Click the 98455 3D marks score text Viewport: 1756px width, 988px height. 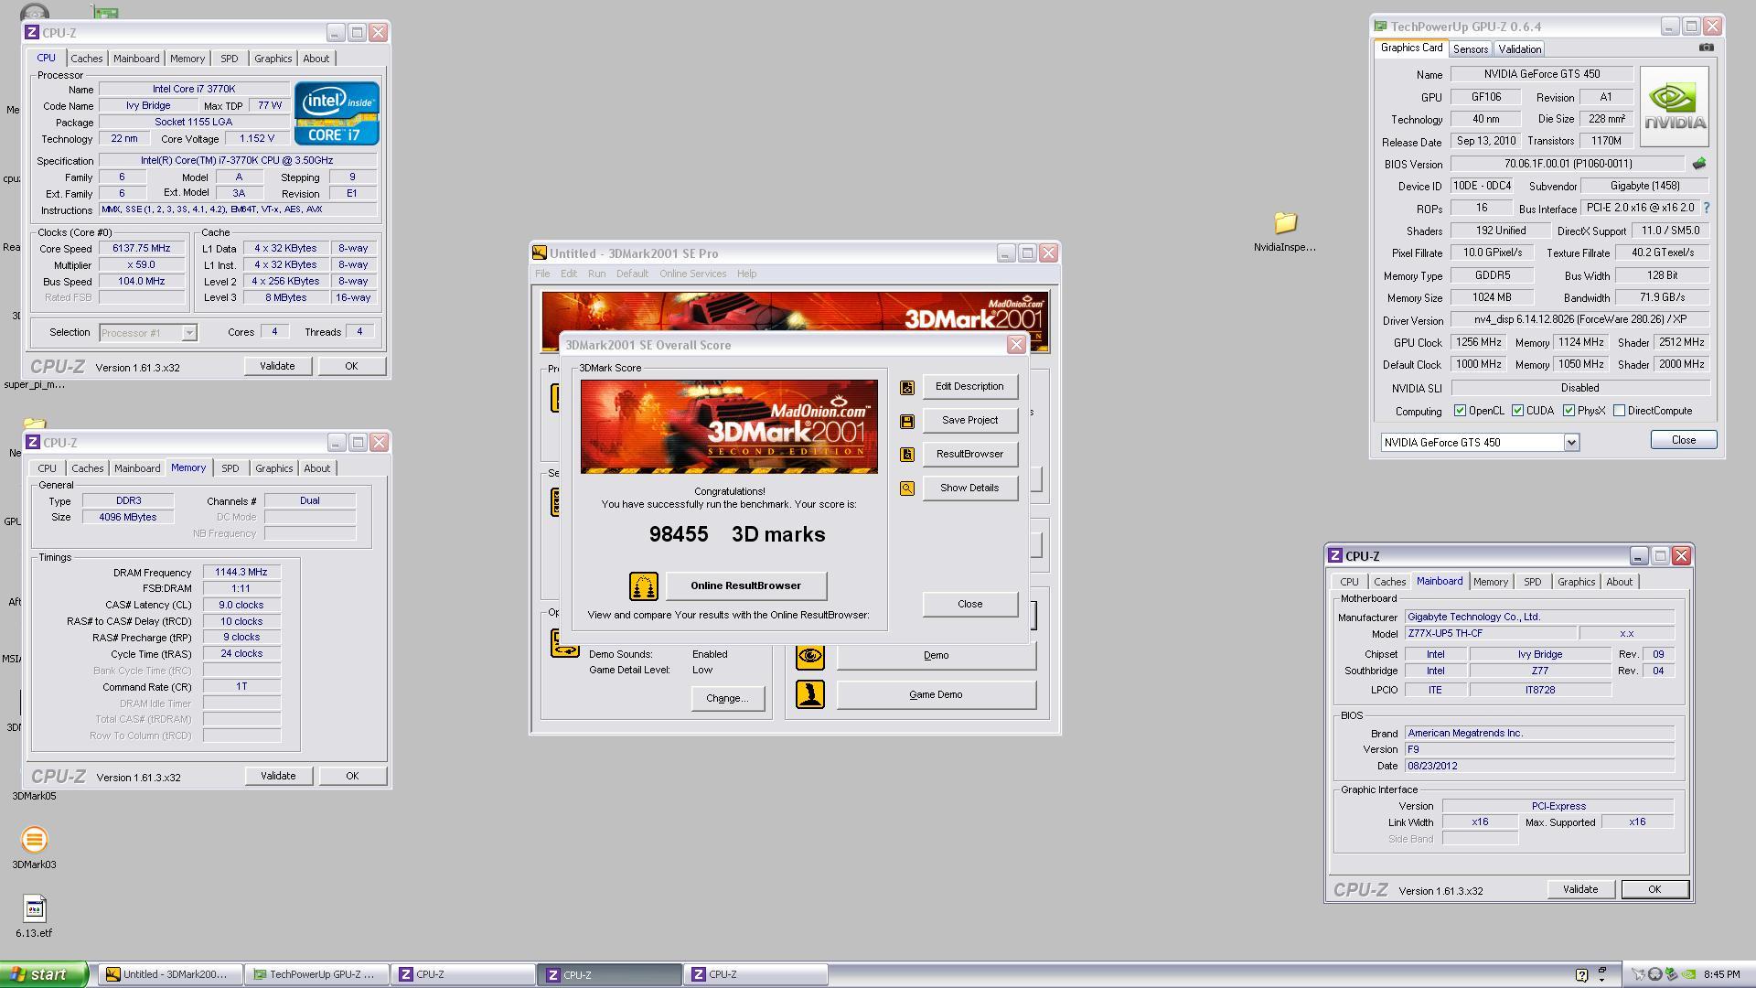tap(737, 535)
